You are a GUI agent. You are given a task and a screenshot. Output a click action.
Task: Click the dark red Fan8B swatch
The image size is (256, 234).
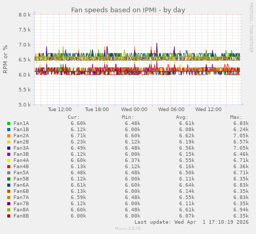click(9, 216)
